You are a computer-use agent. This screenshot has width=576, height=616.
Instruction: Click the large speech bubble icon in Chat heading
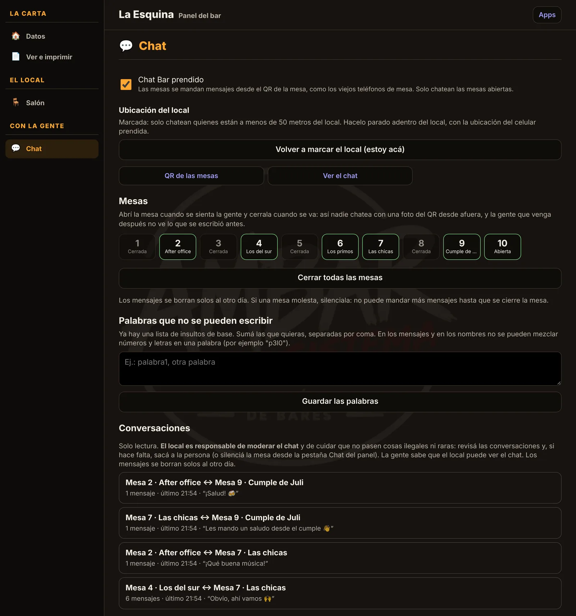126,46
